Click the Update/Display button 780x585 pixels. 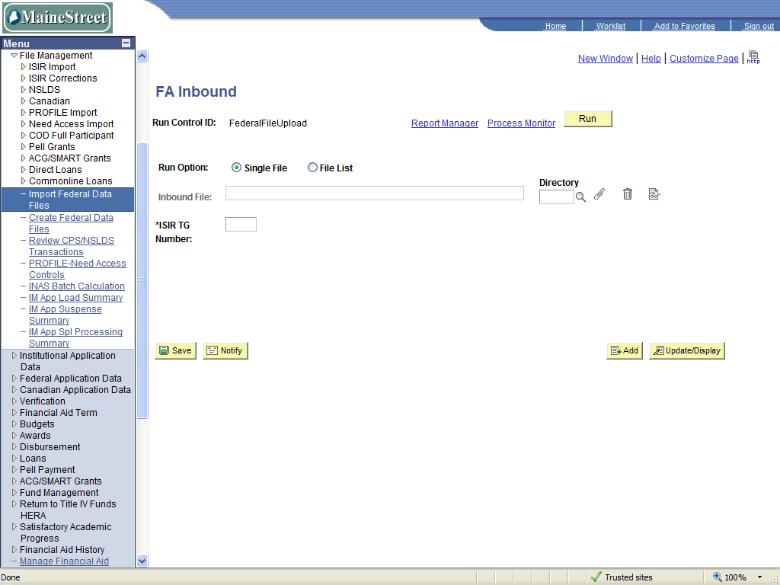tap(687, 350)
